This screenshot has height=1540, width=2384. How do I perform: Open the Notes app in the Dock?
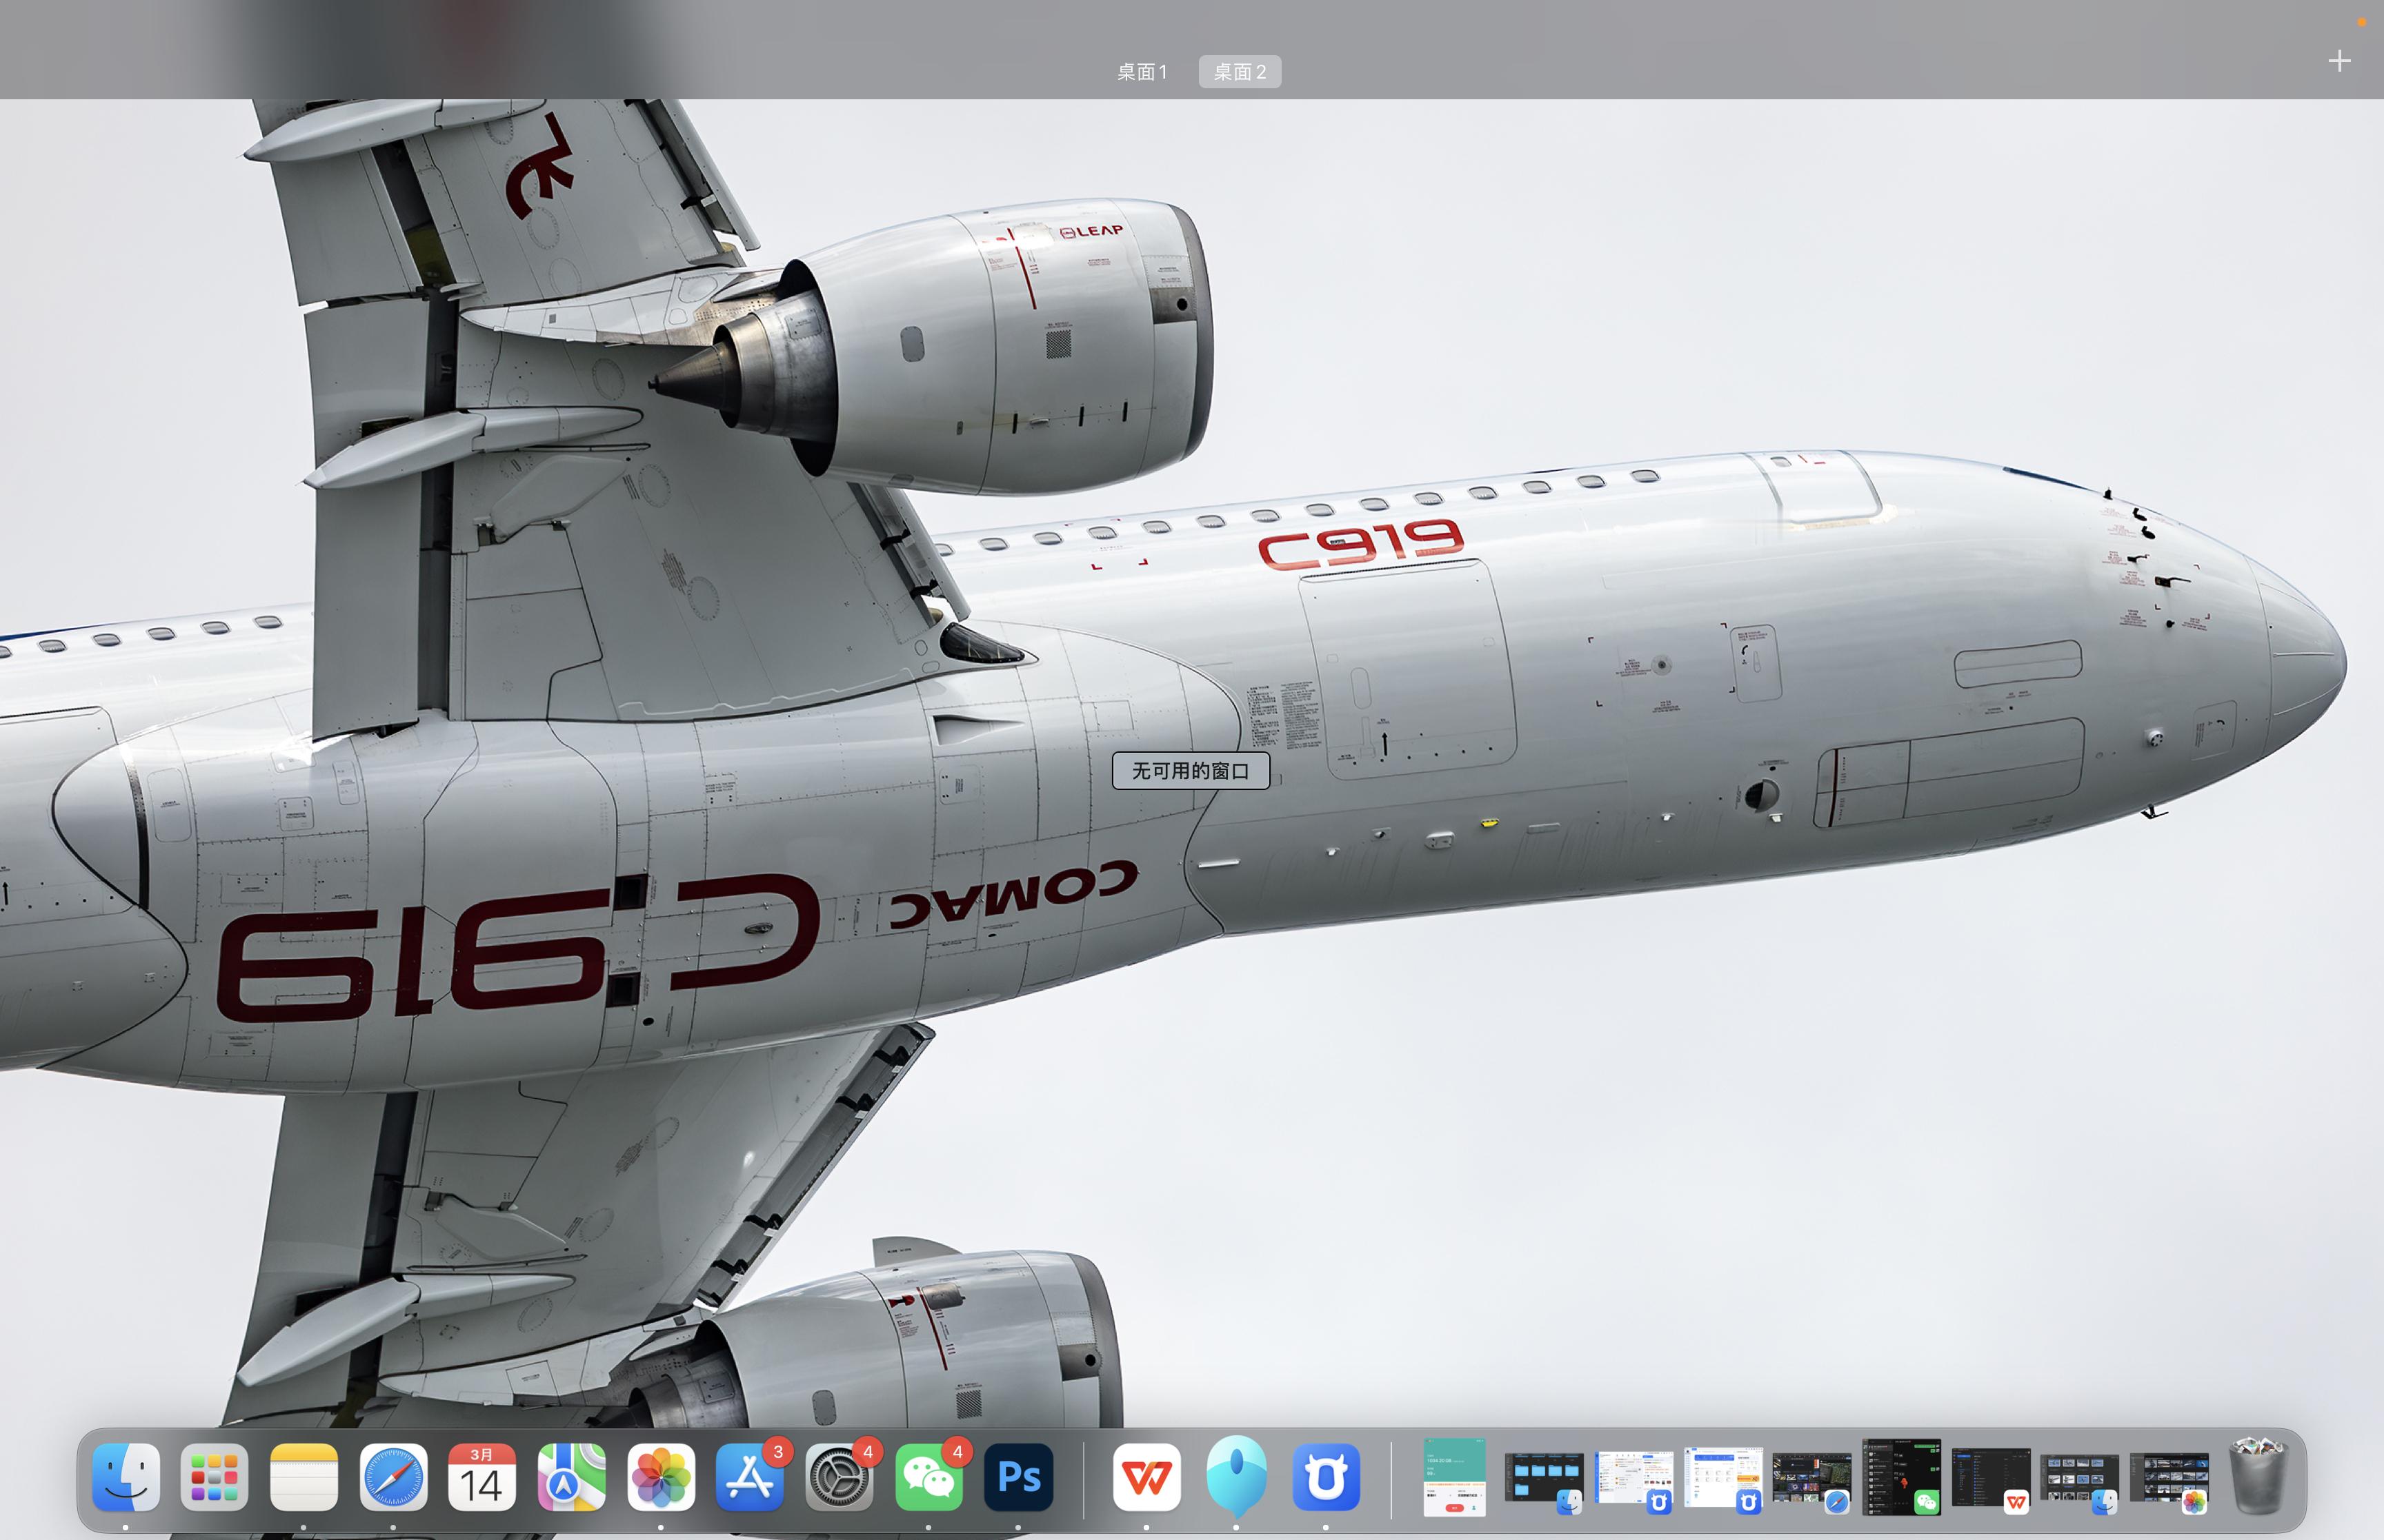click(304, 1476)
